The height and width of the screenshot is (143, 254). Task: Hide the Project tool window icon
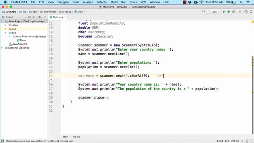[45, 17]
